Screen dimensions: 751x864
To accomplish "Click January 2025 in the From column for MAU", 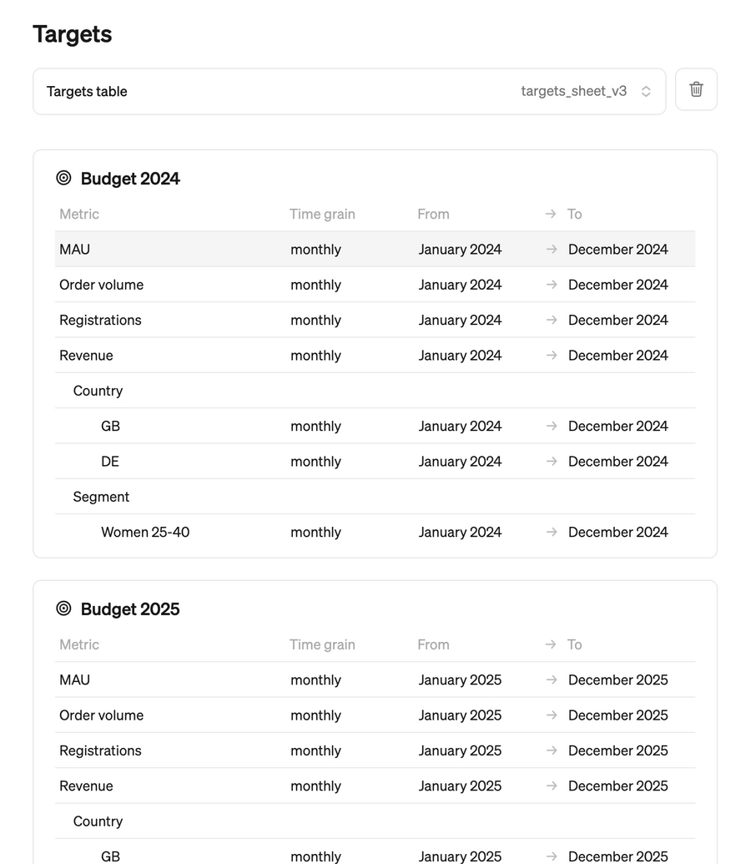I will 460,680.
